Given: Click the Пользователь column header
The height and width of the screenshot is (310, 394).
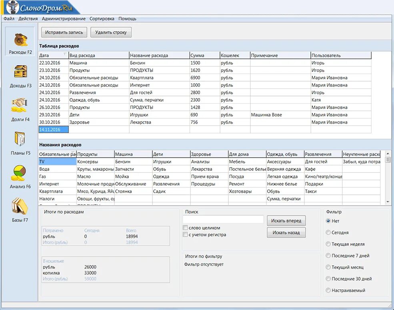Looking at the screenshot, I should (341, 55).
